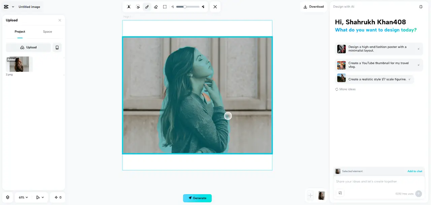Select the Project tab
Screen dimensions: 431x205
[x=20, y=32]
